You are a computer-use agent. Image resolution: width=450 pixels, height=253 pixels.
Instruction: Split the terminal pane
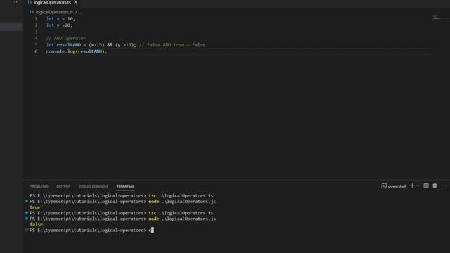click(x=426, y=186)
